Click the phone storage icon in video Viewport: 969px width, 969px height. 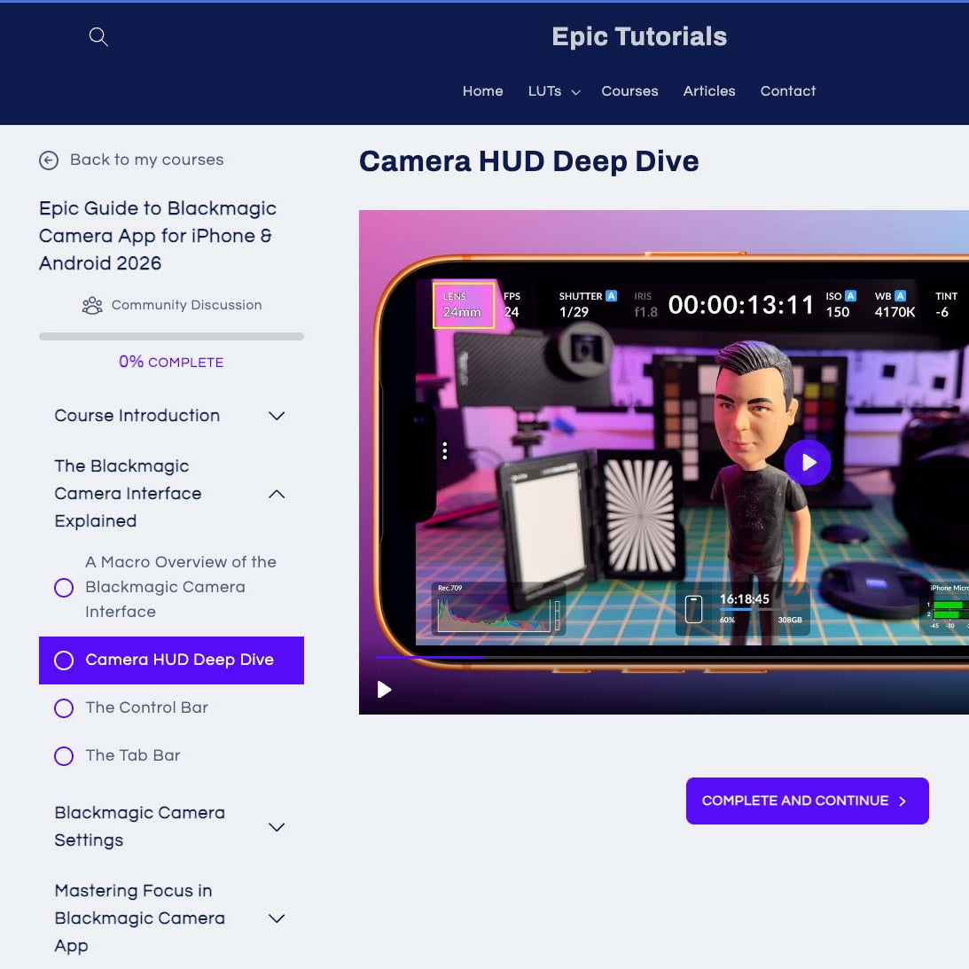[x=693, y=609]
